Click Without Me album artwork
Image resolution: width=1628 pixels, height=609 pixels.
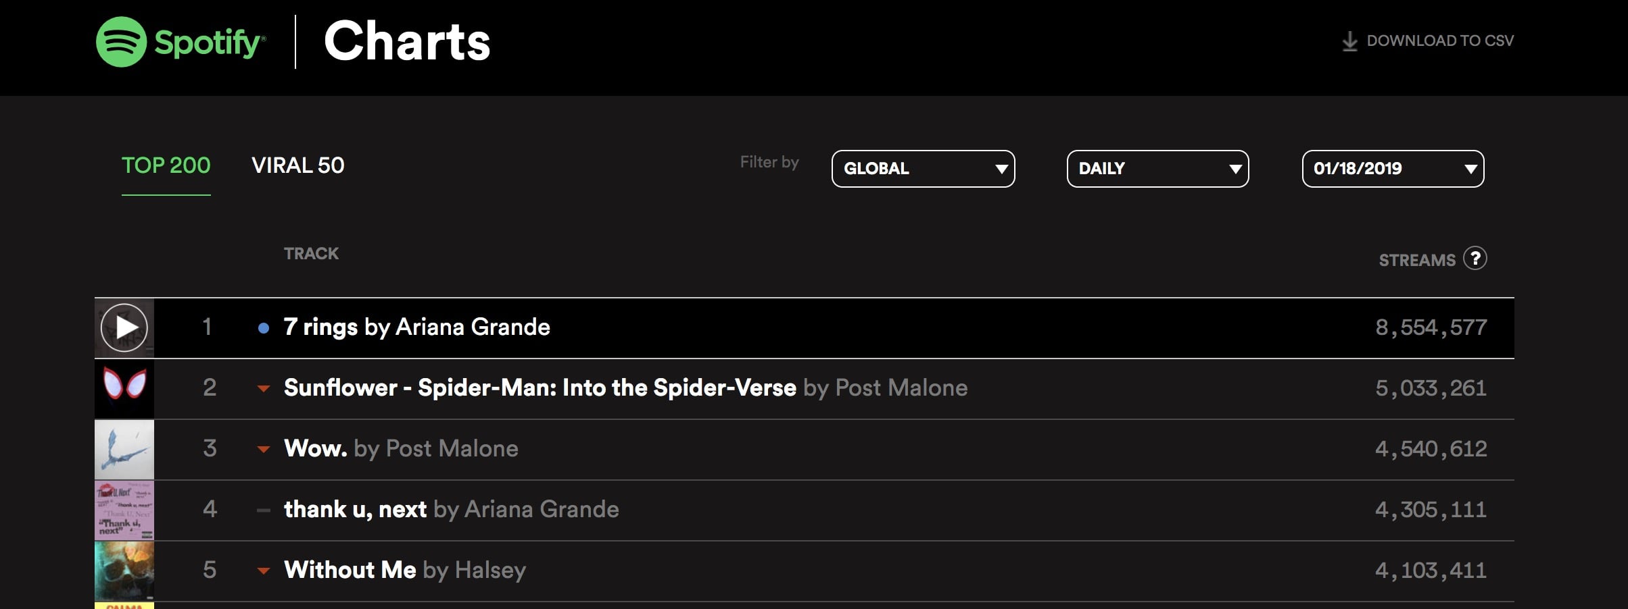point(124,571)
